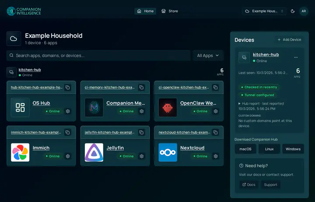This screenshot has width=315, height=202.
Task: Open Immich settings gear
Action: click(68, 156)
